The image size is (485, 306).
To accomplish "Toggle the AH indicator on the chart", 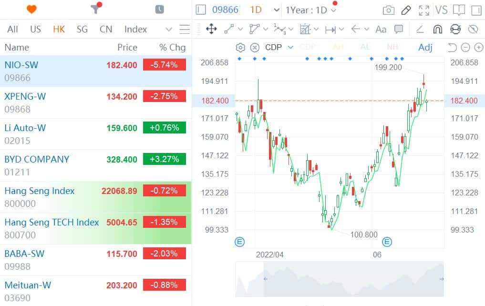I will click(338, 47).
